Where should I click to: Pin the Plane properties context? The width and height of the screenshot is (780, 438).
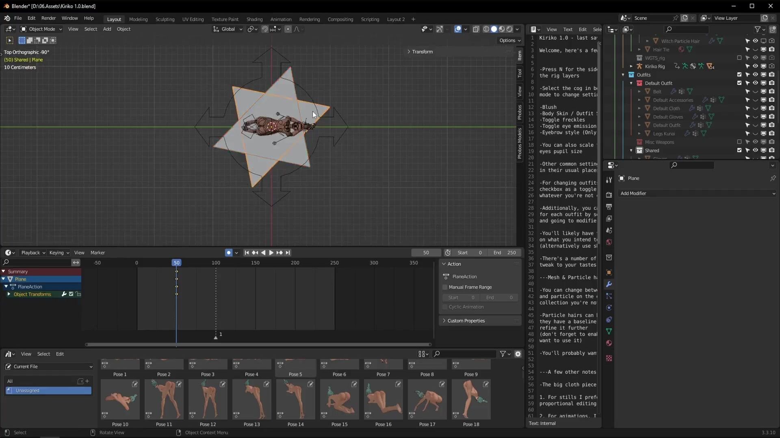point(773,178)
